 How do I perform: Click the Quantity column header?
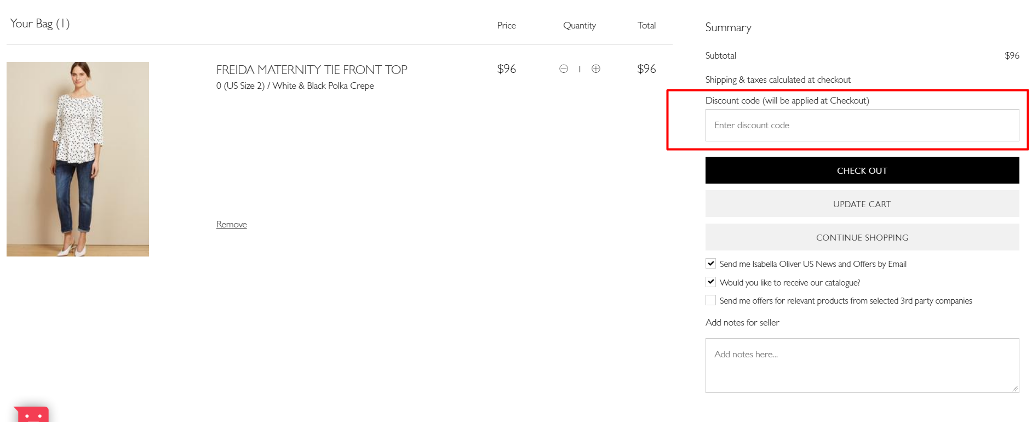pyautogui.click(x=579, y=26)
